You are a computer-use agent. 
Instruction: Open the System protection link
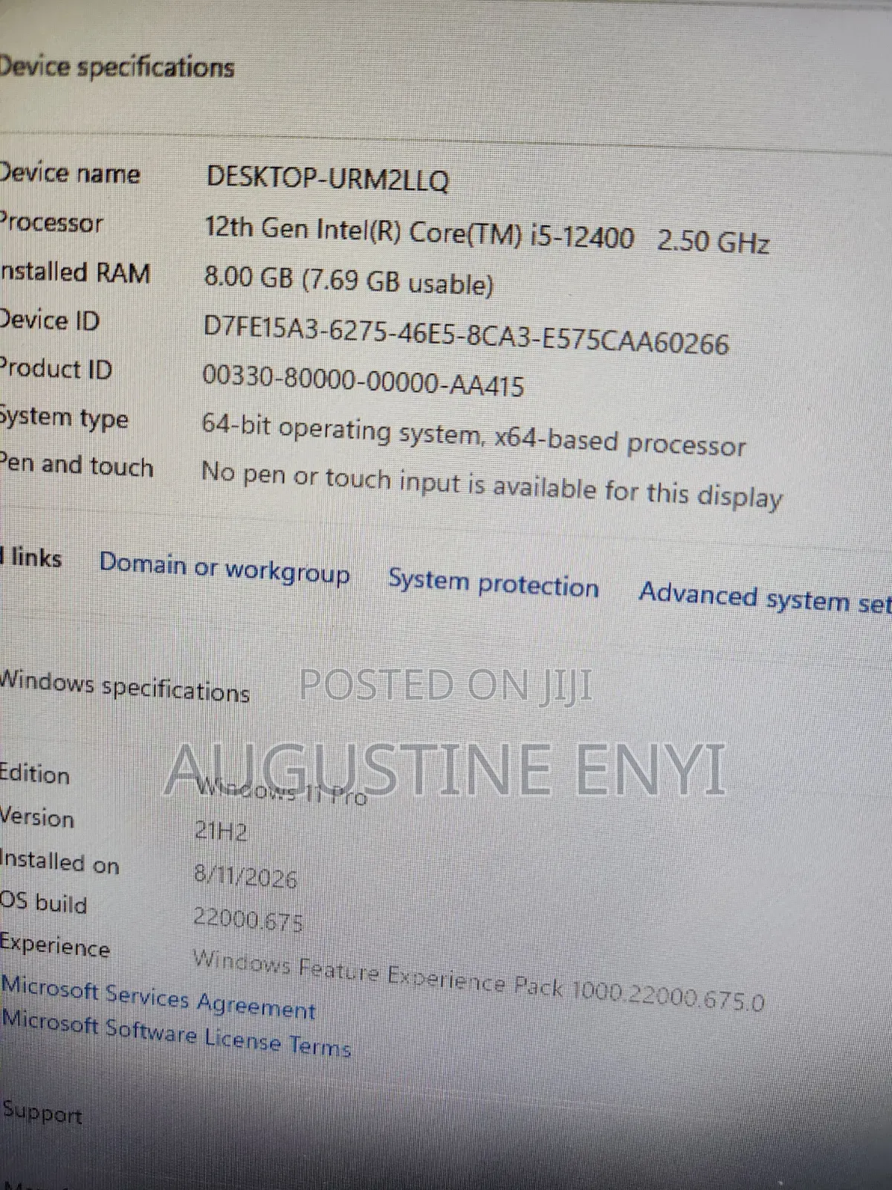[x=494, y=582]
